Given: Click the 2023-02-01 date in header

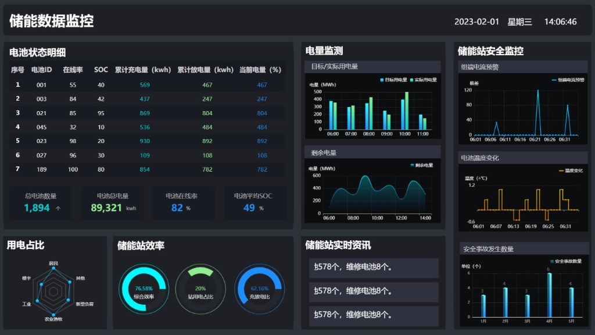Looking at the screenshot, I should tap(476, 22).
